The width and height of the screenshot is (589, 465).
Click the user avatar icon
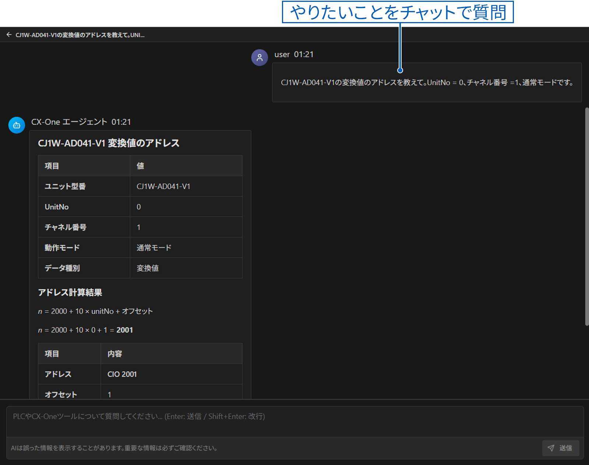pos(260,57)
